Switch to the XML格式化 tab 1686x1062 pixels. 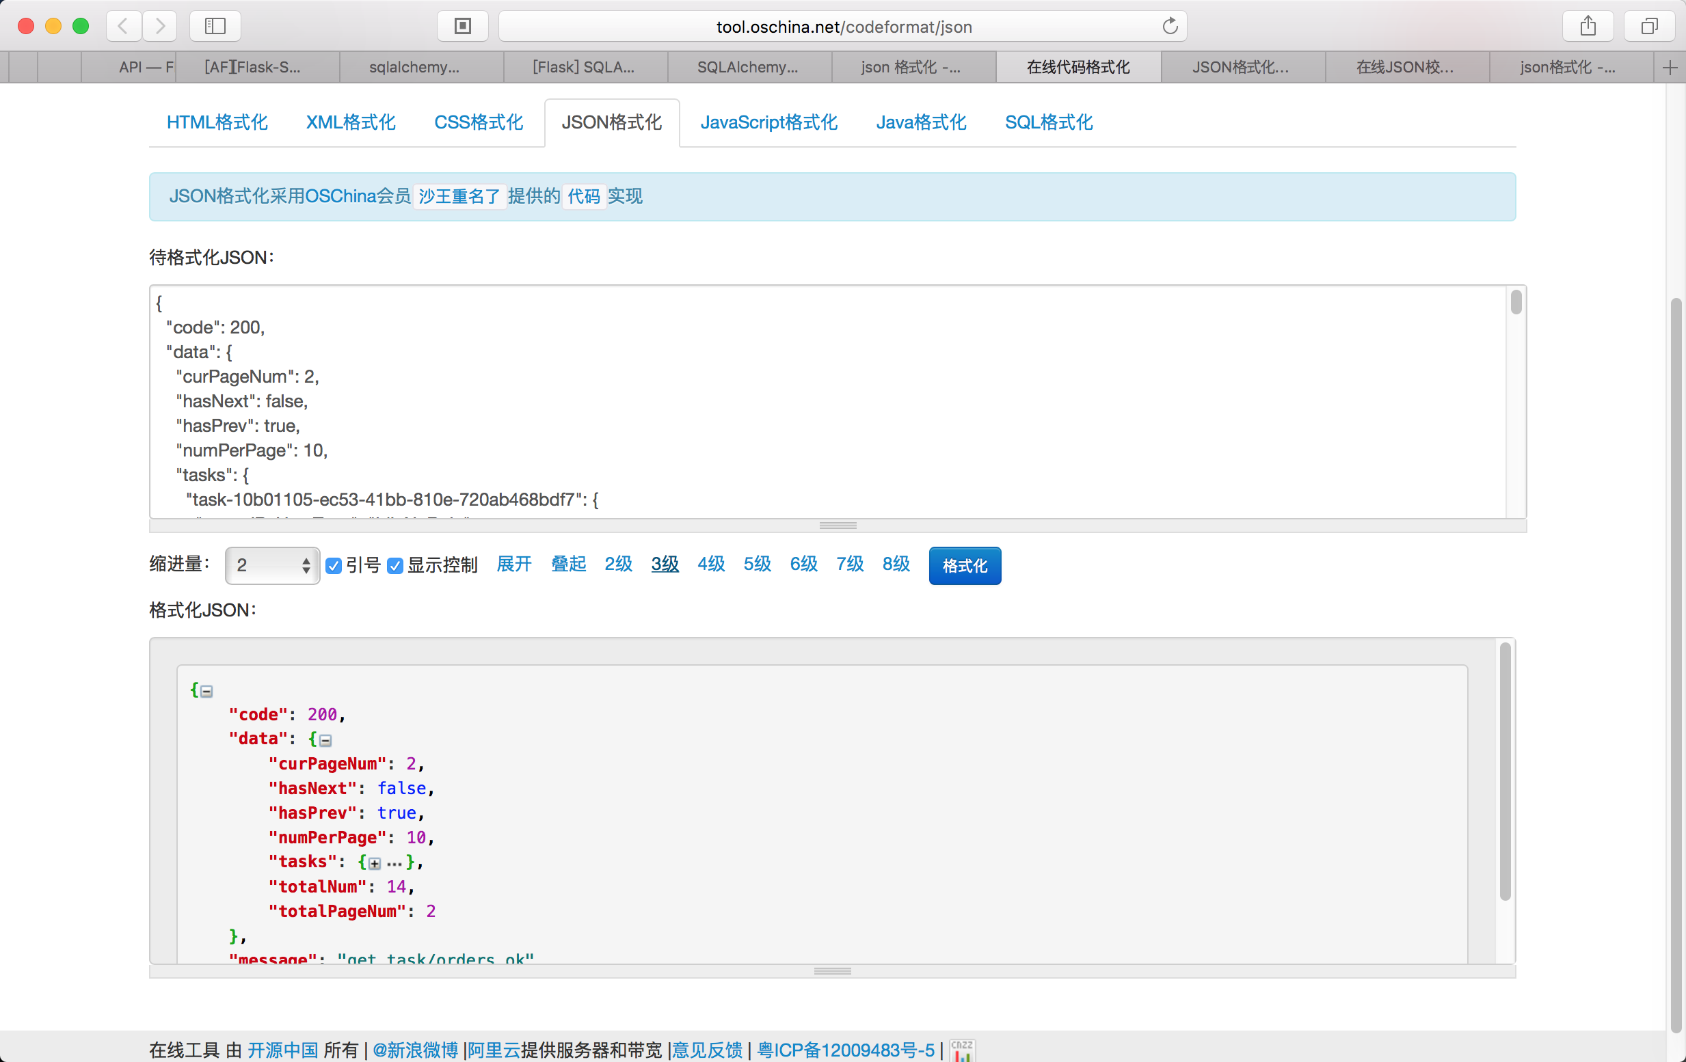coord(350,122)
